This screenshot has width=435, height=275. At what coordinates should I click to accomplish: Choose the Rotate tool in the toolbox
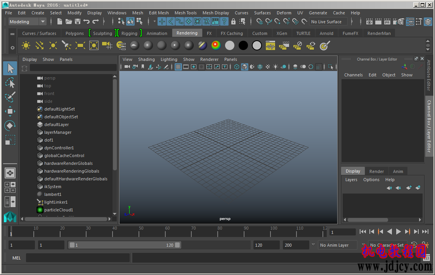click(10, 126)
